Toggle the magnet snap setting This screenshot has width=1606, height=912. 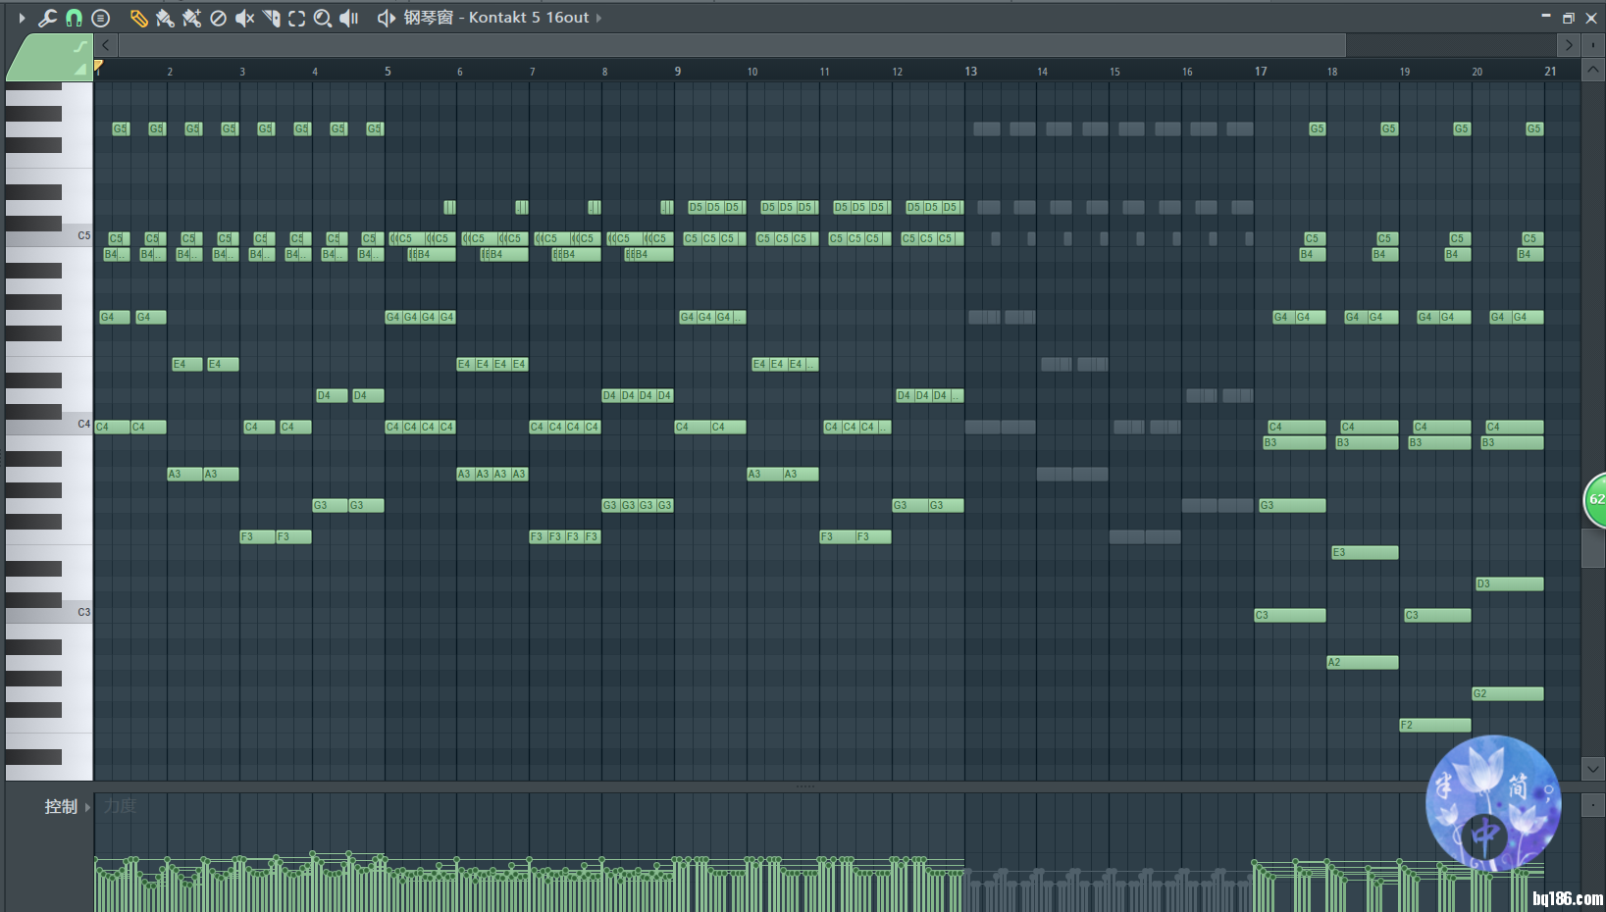point(74,18)
